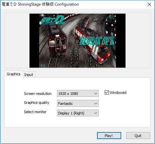The image size is (155, 144).
Task: Open the Screen resolution dropdown
Action: [x=78, y=94]
